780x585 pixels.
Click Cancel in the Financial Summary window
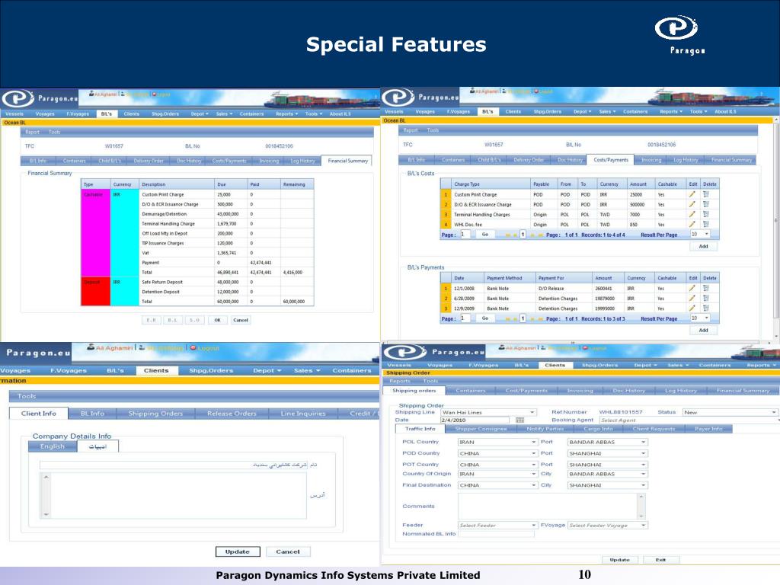(x=240, y=320)
